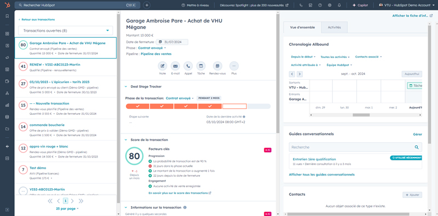
Task: Click the plus create button in top bar
Action: tap(147, 5)
